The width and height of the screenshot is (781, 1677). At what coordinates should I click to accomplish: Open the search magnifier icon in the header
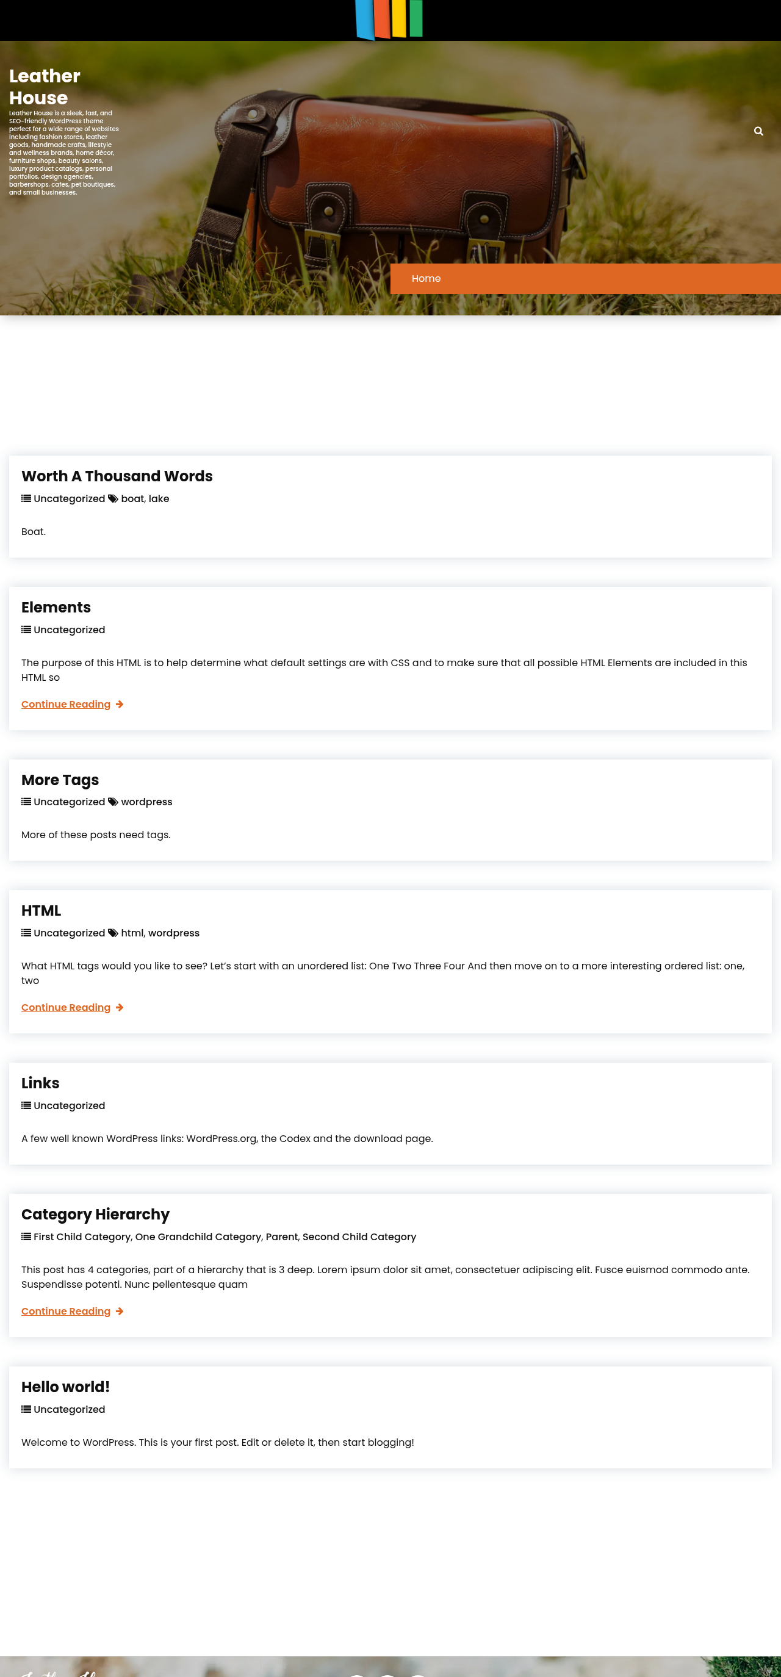[758, 131]
